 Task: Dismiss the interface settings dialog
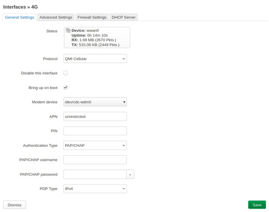point(14,205)
